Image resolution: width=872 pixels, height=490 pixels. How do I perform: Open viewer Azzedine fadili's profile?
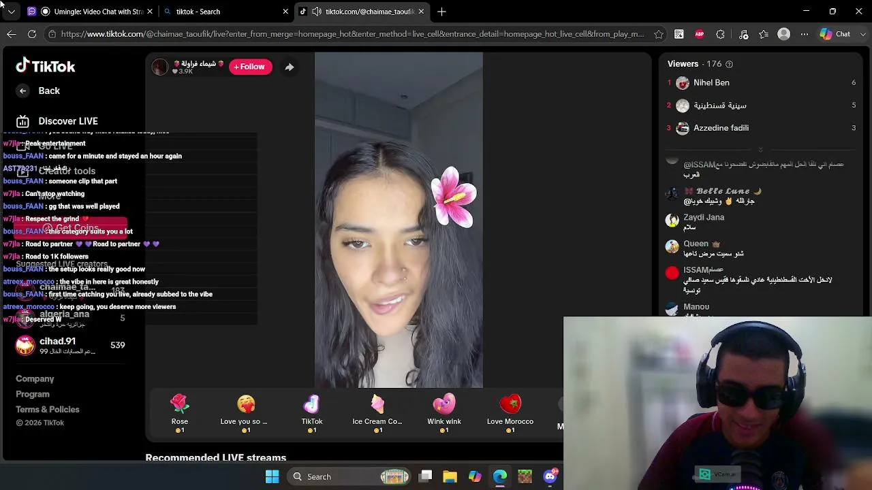(721, 128)
